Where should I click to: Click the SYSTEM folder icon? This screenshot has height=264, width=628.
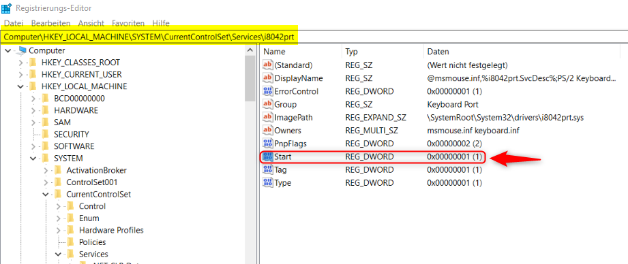(46, 158)
